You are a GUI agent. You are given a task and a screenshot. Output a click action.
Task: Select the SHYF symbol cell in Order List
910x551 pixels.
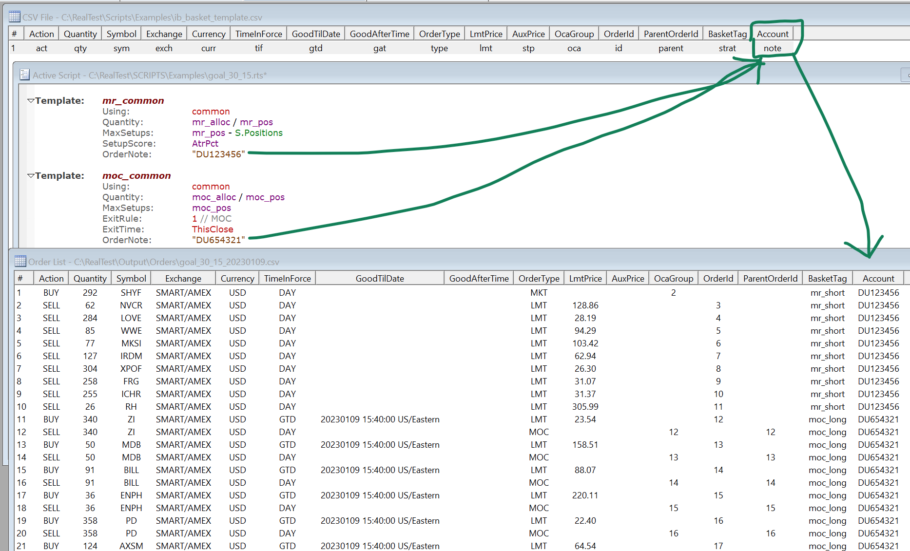(131, 293)
